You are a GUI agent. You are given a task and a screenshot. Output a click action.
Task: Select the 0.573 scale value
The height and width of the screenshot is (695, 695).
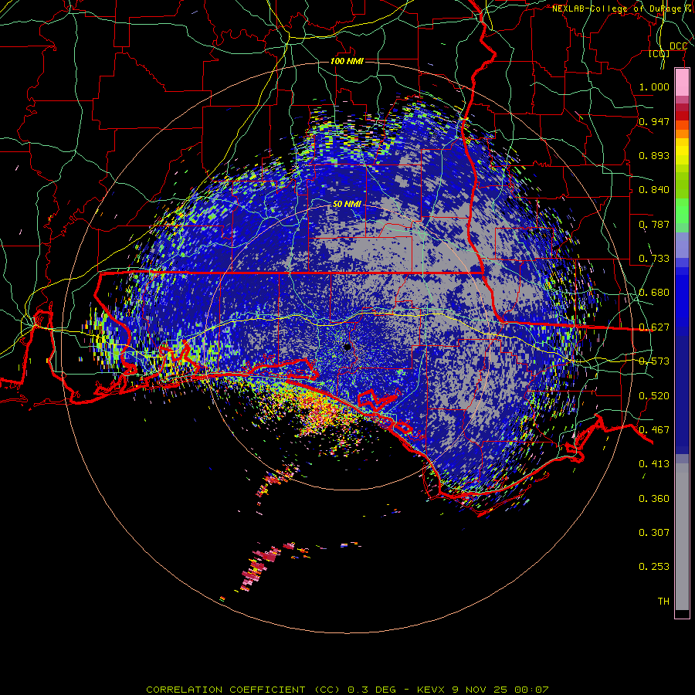pyautogui.click(x=654, y=361)
